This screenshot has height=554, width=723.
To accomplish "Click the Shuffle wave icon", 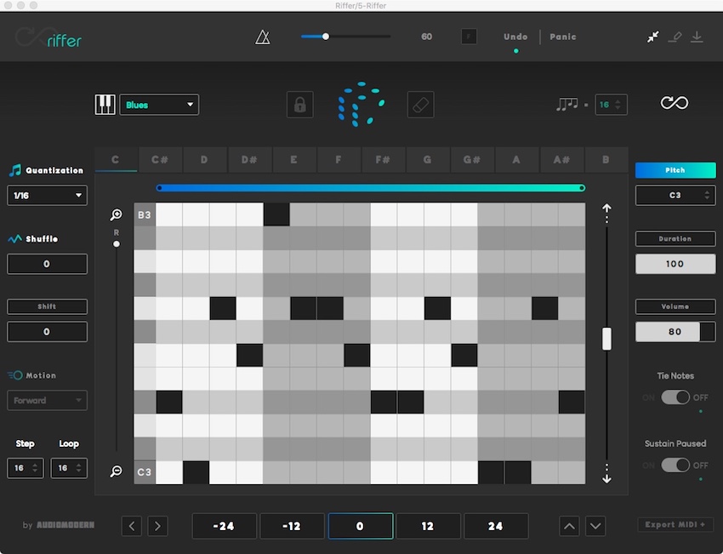I will 14,238.
